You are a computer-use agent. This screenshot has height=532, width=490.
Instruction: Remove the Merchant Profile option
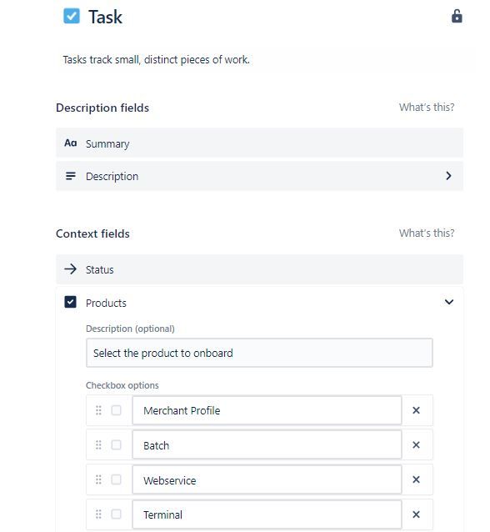tap(416, 410)
